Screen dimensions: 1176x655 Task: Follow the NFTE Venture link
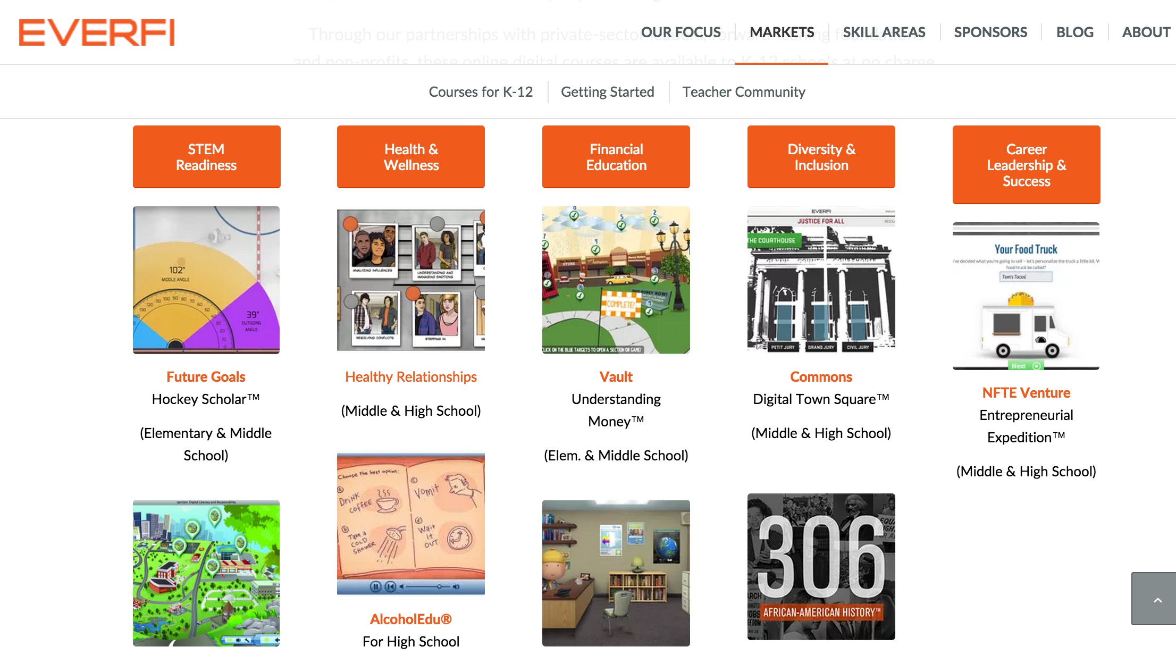[1026, 393]
